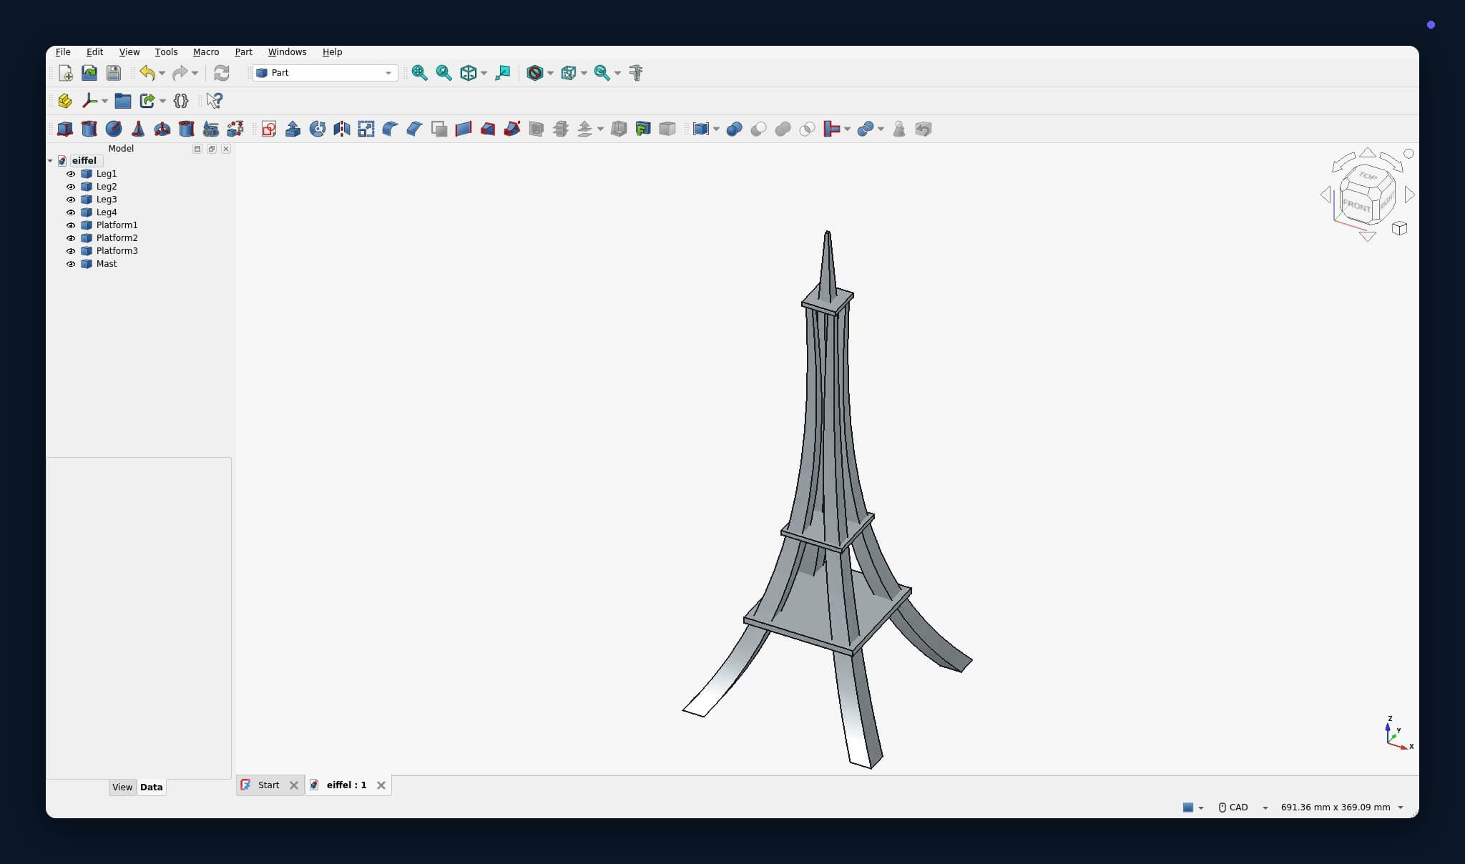Open the Edit menu
The image size is (1465, 864).
94,52
